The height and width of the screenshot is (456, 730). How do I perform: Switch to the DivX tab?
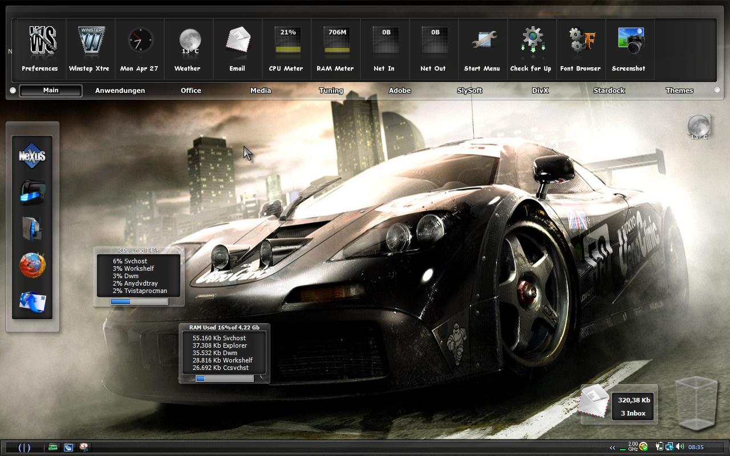coord(540,91)
